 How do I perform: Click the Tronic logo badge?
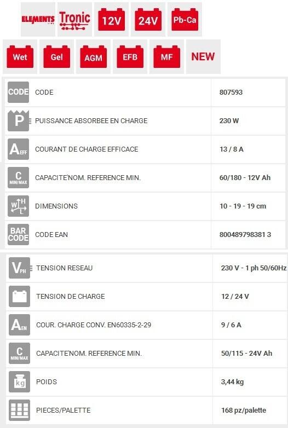tap(74, 19)
